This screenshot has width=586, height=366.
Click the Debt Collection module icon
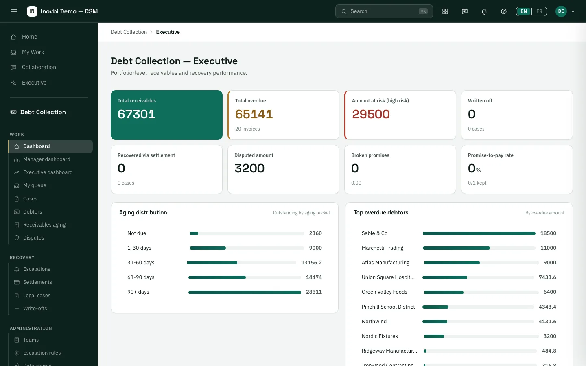(13, 112)
